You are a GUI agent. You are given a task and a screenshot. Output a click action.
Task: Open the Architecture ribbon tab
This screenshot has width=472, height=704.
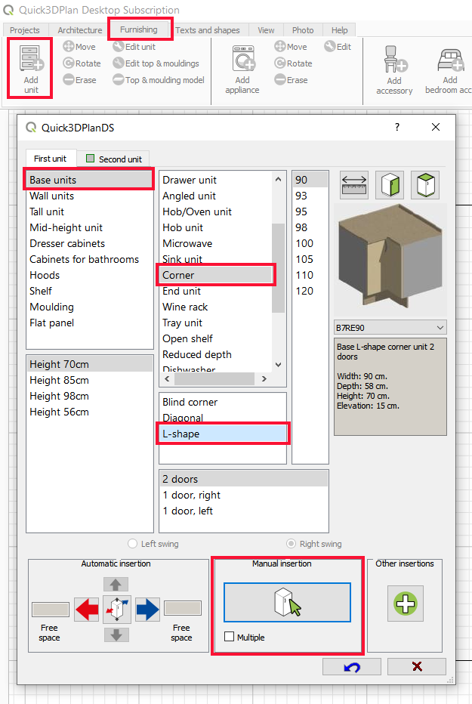(79, 30)
